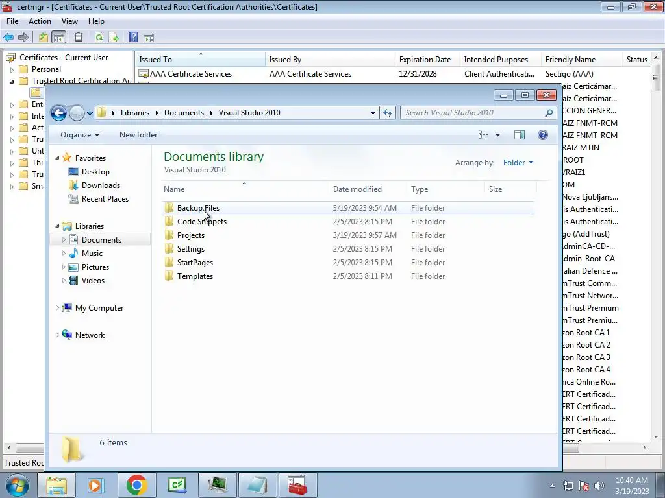
Task: Click the Backup Files folder icon
Action: (169, 208)
